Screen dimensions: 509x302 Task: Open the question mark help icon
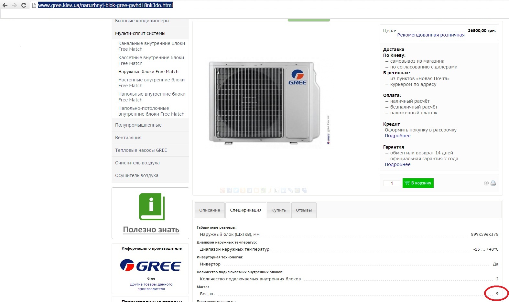tap(486, 183)
